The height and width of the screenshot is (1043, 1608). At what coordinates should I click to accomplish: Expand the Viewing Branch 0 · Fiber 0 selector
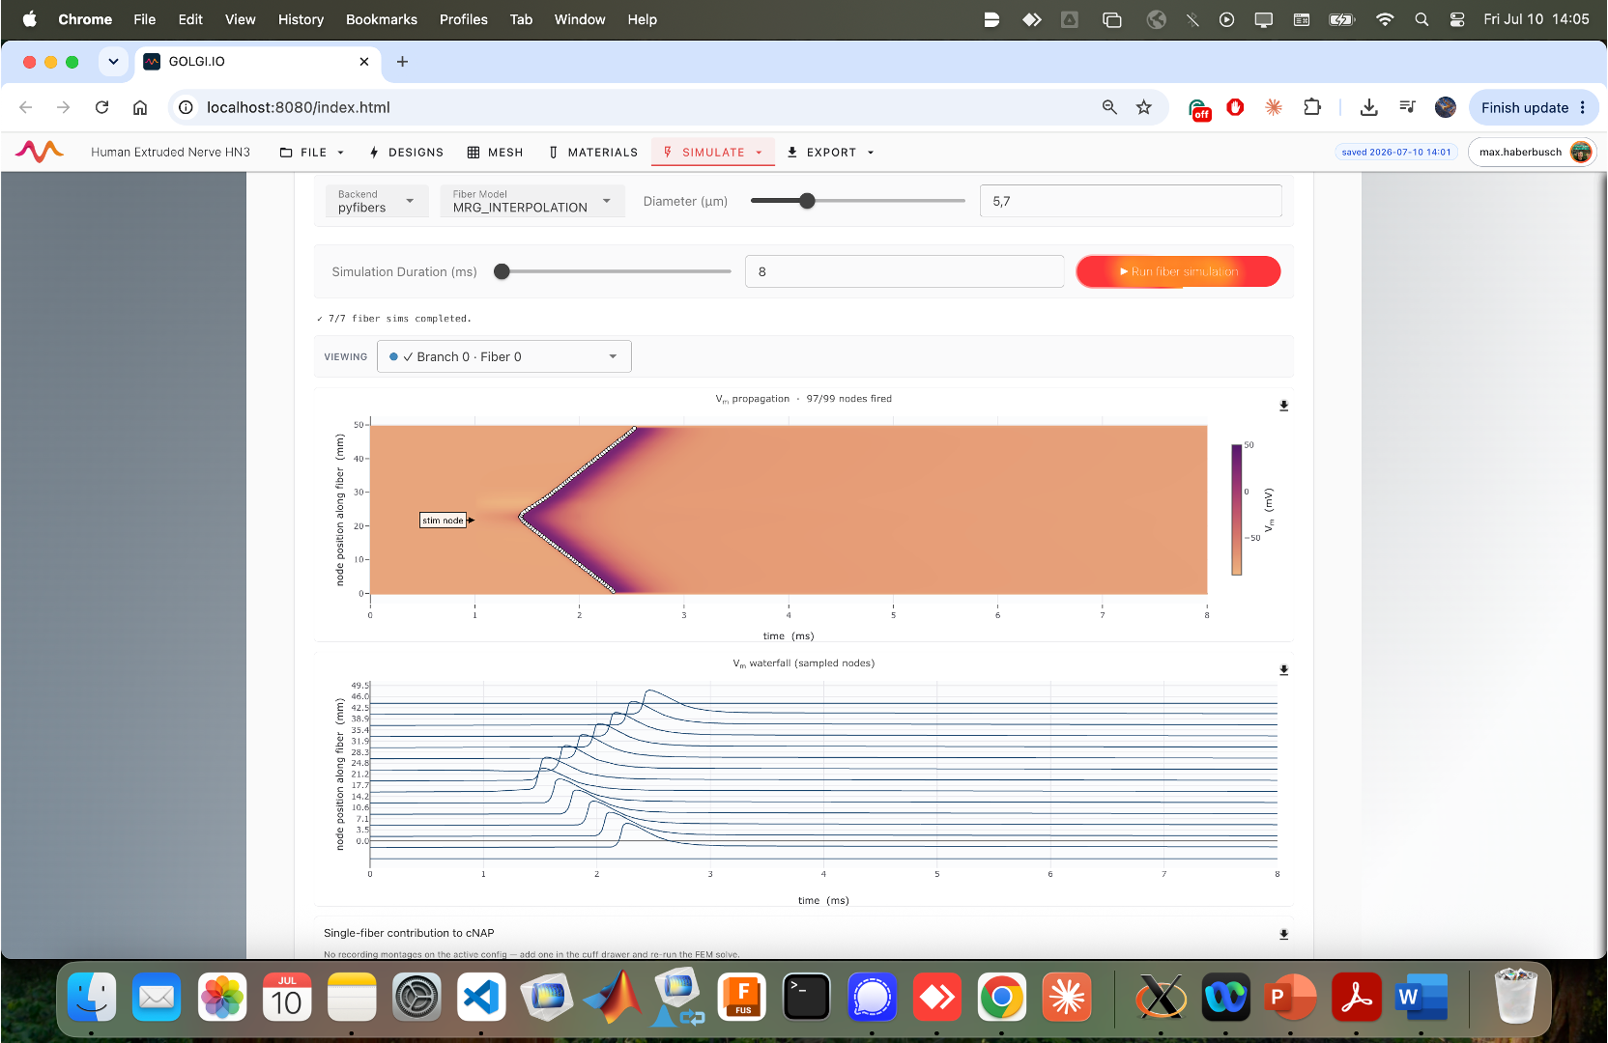[504, 356]
